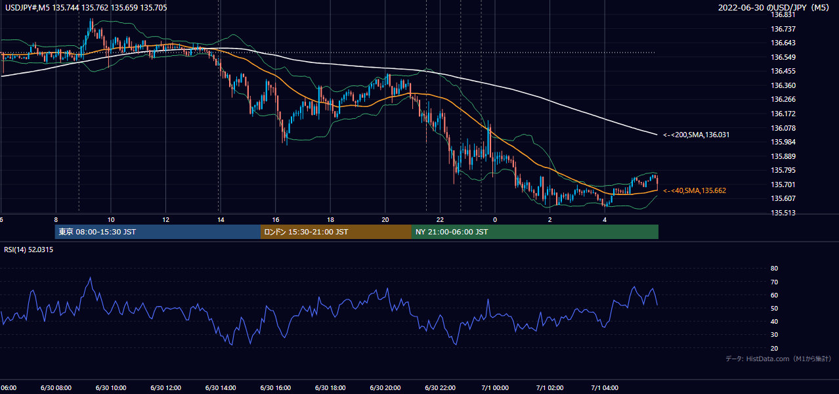The image size is (839, 394).
Task: Click the Tokyo session bar 東京 08:00-15:30 JST
Action: pyautogui.click(x=158, y=232)
